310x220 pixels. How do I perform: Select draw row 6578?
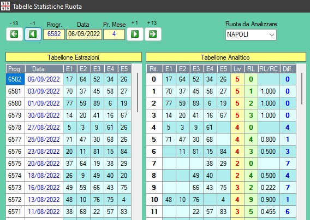coord(69,128)
